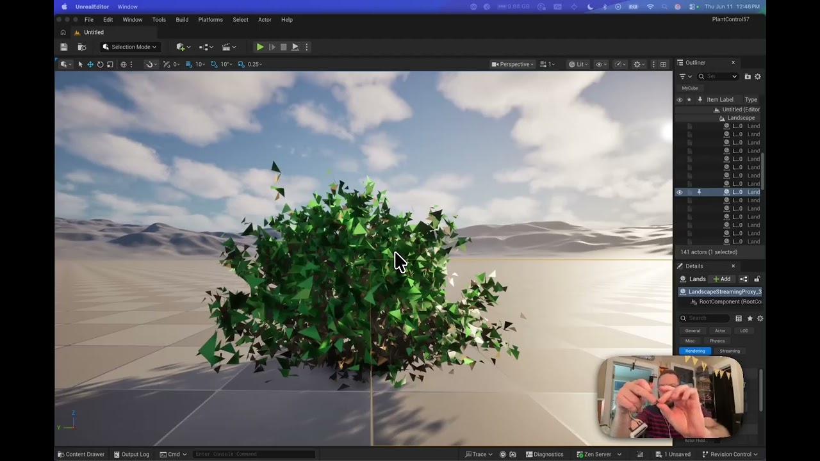The width and height of the screenshot is (820, 461).
Task: Select the Translate move tool
Action: click(90, 64)
